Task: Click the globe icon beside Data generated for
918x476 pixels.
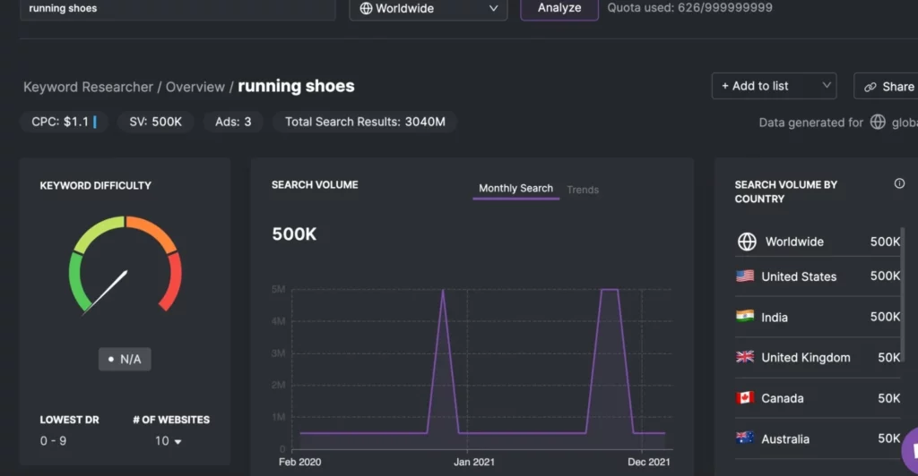Action: click(x=879, y=123)
